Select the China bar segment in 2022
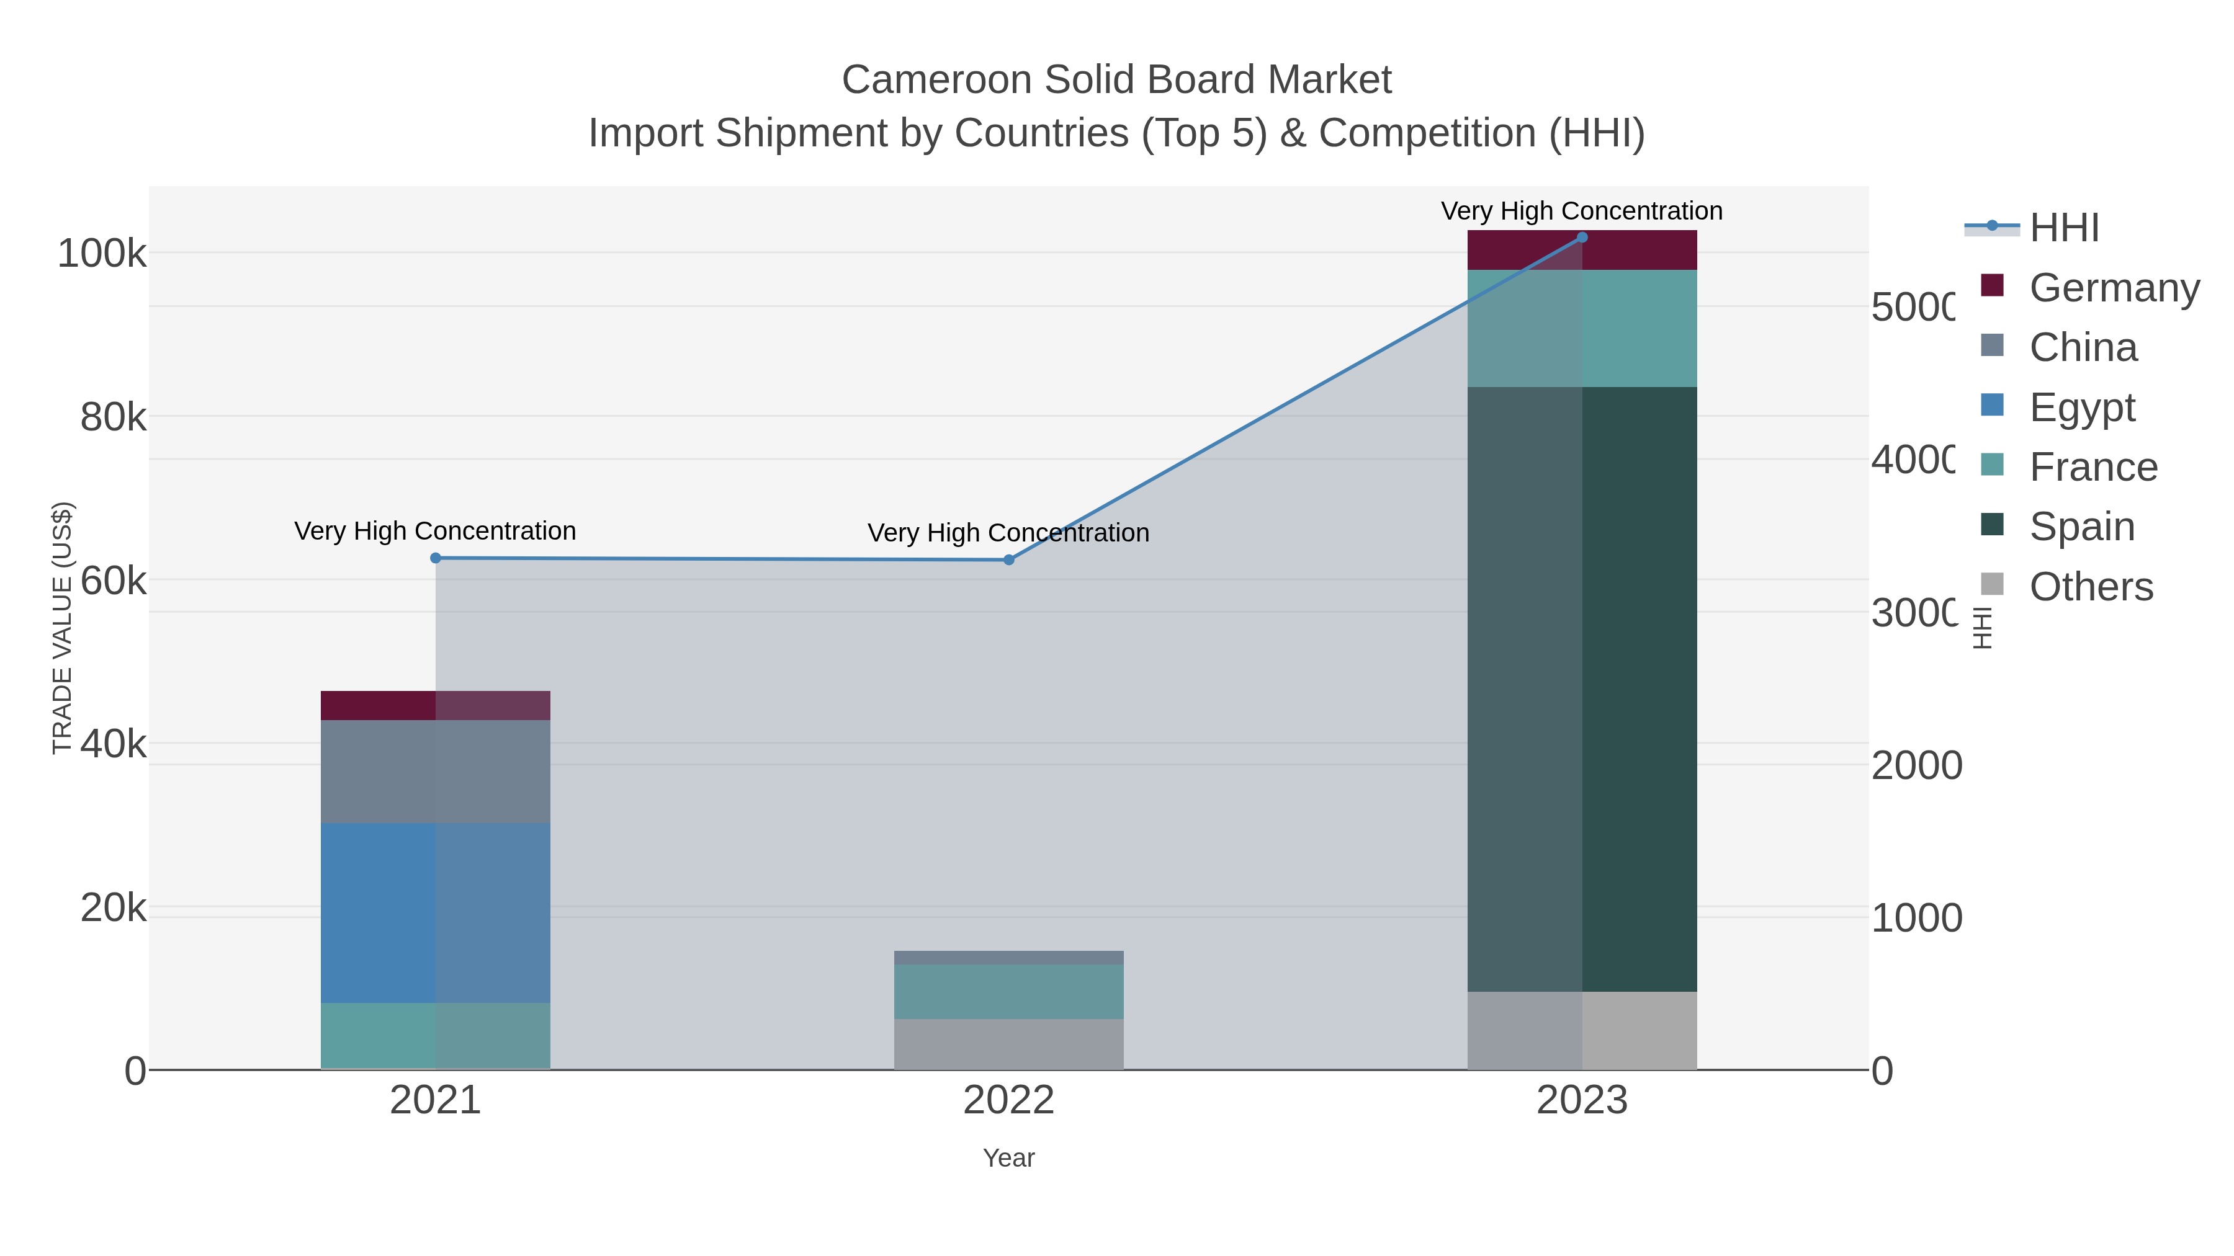 pos(1008,958)
